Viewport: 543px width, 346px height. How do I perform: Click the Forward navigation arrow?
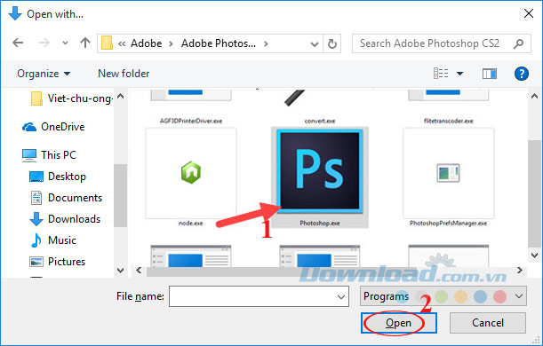click(x=44, y=43)
